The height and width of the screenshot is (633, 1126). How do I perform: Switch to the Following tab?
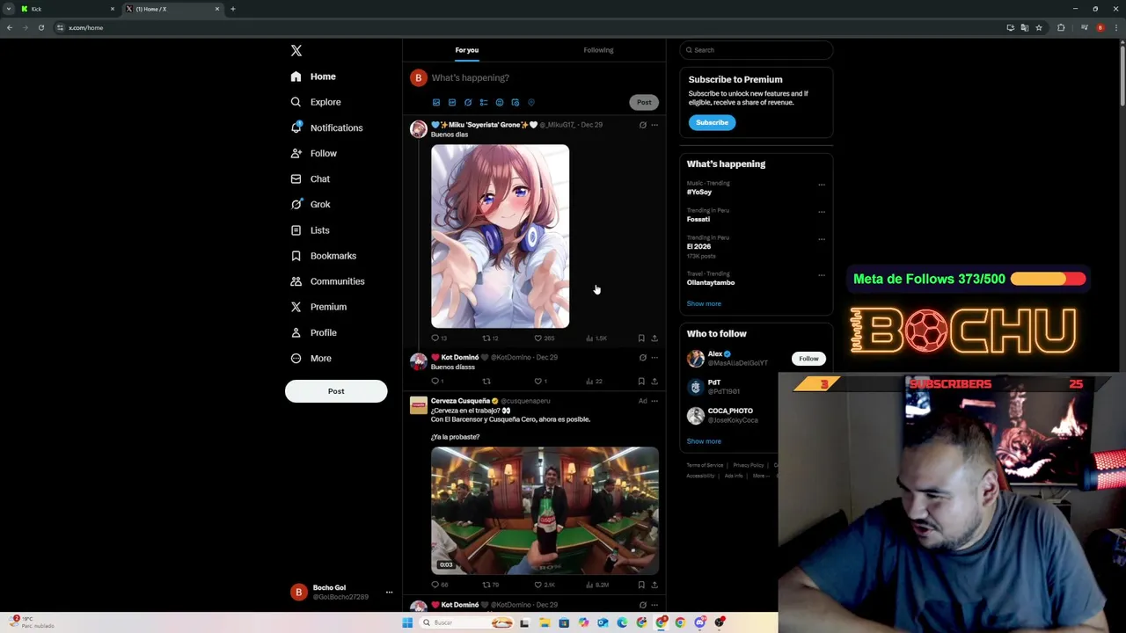(x=598, y=50)
